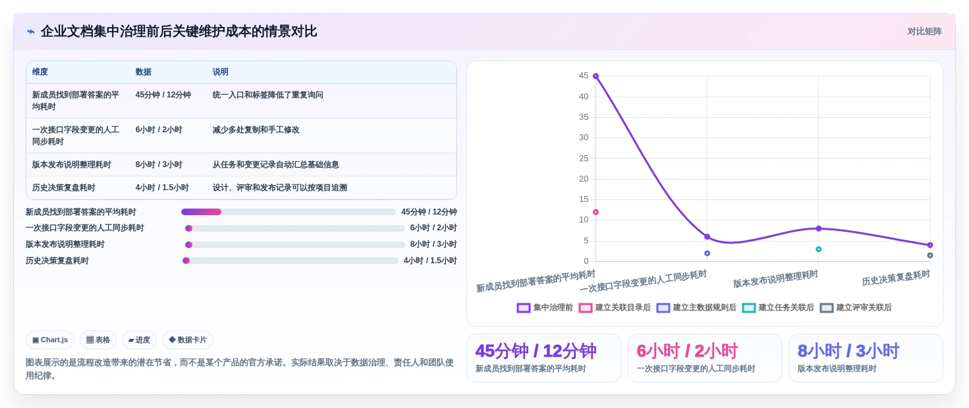
Task: Click the 进度 tag chip
Action: click(139, 340)
